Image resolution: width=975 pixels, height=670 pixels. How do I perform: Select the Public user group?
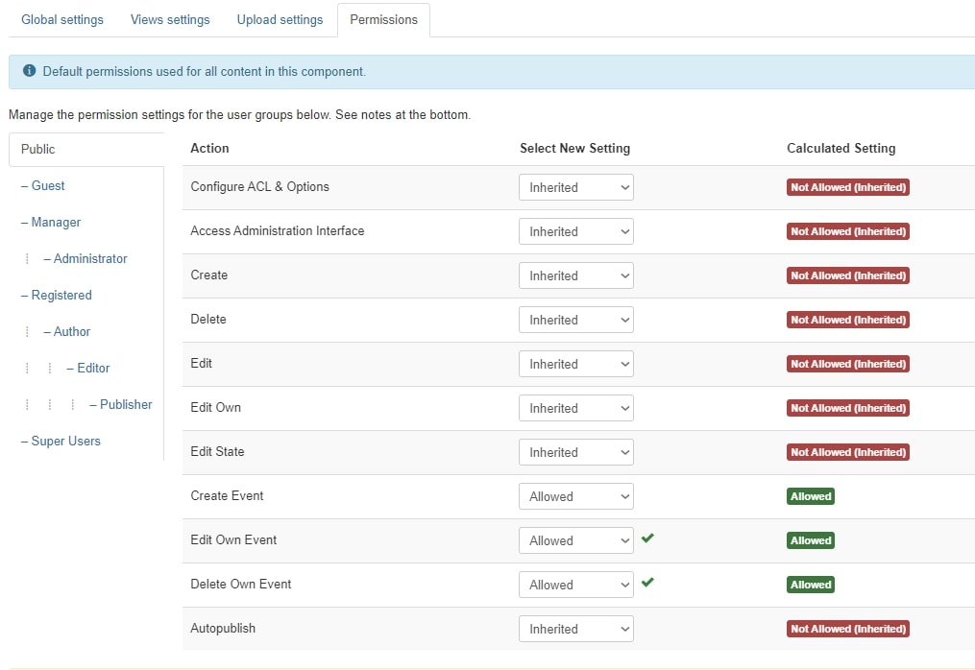pos(86,149)
